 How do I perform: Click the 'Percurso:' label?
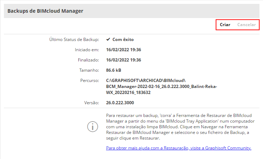(90, 81)
